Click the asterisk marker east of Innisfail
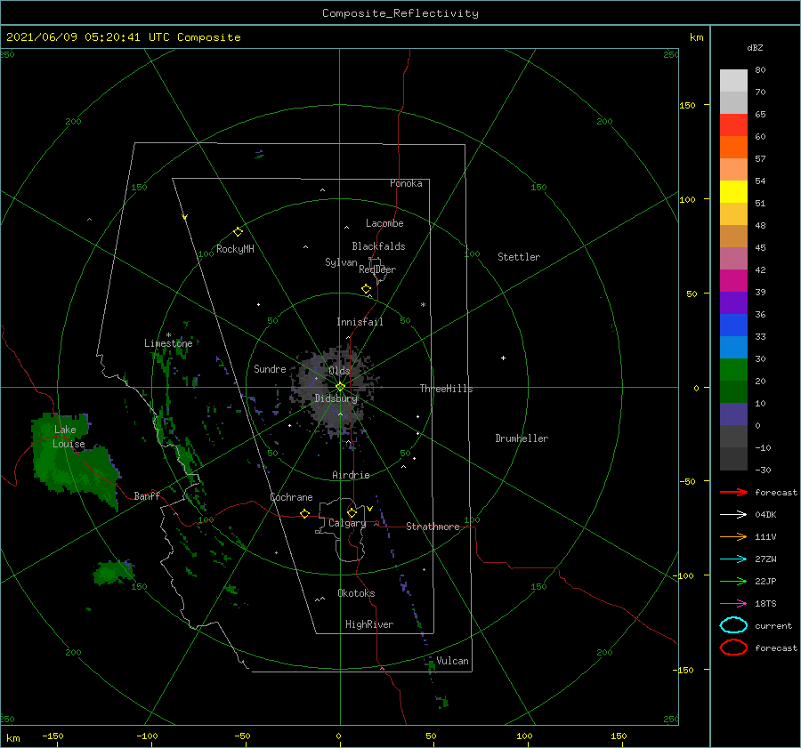The height and width of the screenshot is (748, 801). pos(423,305)
